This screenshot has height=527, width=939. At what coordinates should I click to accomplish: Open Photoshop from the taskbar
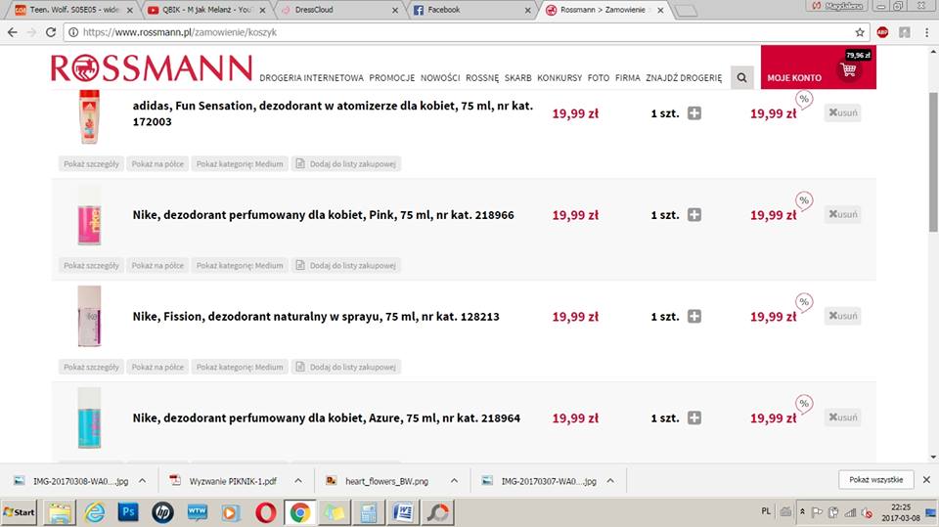tap(128, 511)
